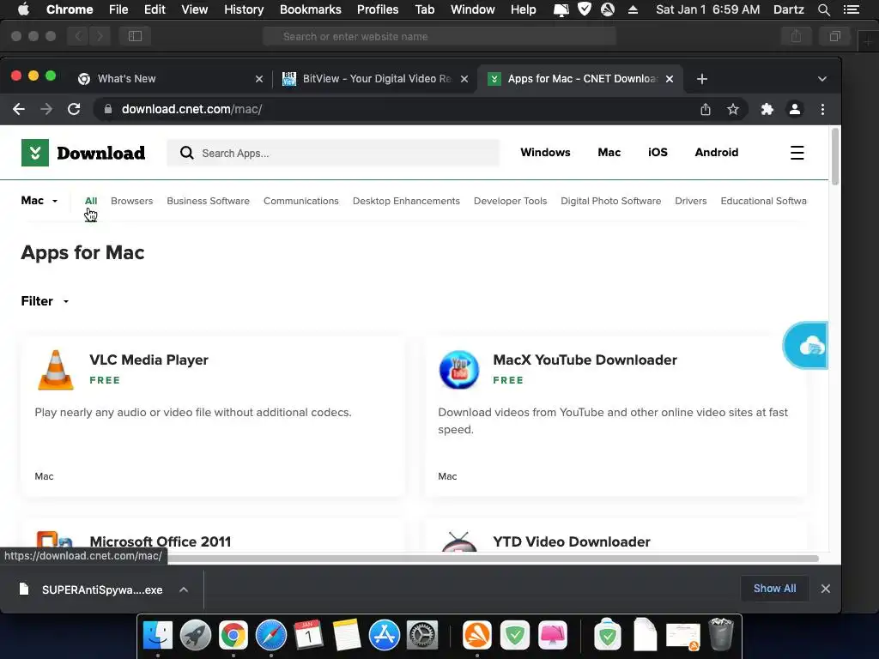
Task: Open the Profiles menu
Action: click(x=378, y=9)
